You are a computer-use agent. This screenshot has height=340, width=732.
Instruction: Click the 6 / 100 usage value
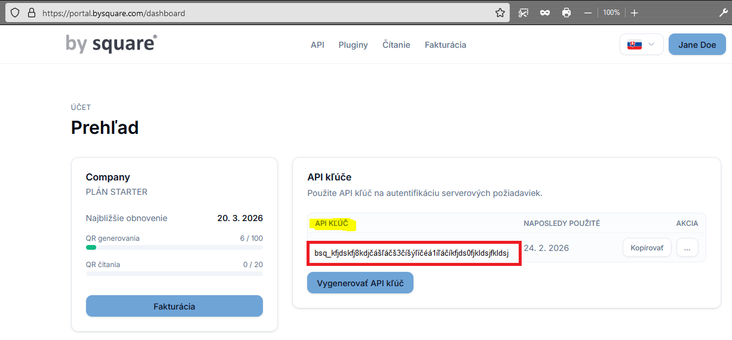coord(252,238)
